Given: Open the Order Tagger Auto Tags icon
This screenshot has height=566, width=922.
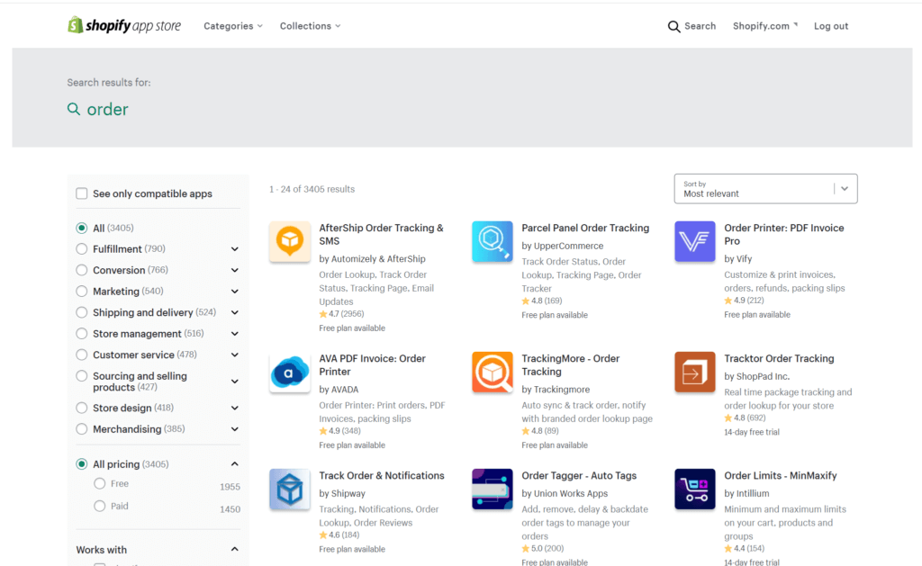Looking at the screenshot, I should (493, 489).
